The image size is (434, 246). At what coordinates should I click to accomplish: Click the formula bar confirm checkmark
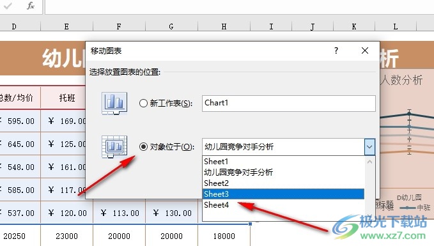coord(8,6)
